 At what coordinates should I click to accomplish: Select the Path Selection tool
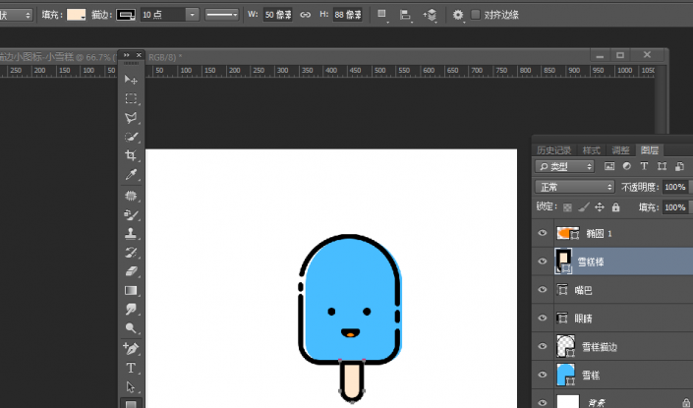click(131, 386)
